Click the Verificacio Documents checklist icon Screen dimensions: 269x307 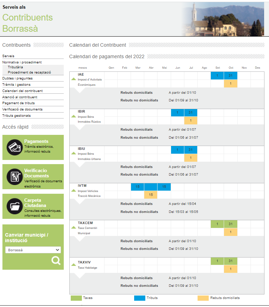point(15,177)
